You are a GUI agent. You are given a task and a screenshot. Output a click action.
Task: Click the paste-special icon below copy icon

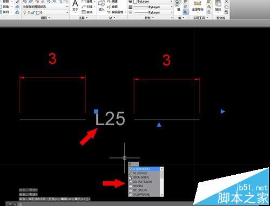click(226, 12)
